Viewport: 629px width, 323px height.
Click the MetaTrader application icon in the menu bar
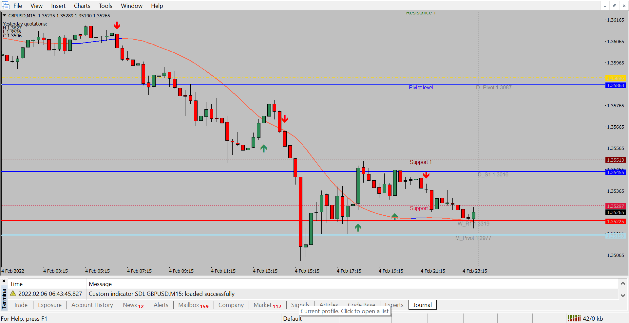click(x=5, y=6)
